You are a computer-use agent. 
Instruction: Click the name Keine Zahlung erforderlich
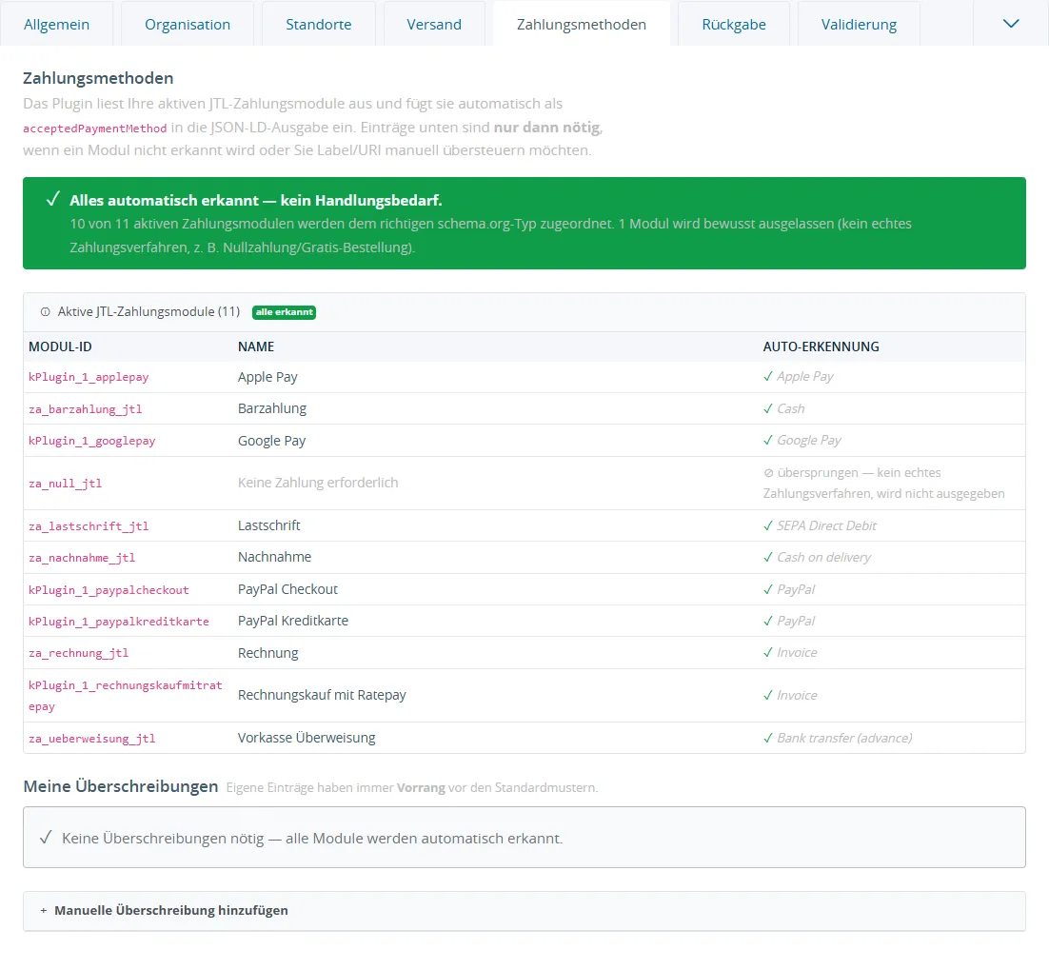pos(318,483)
